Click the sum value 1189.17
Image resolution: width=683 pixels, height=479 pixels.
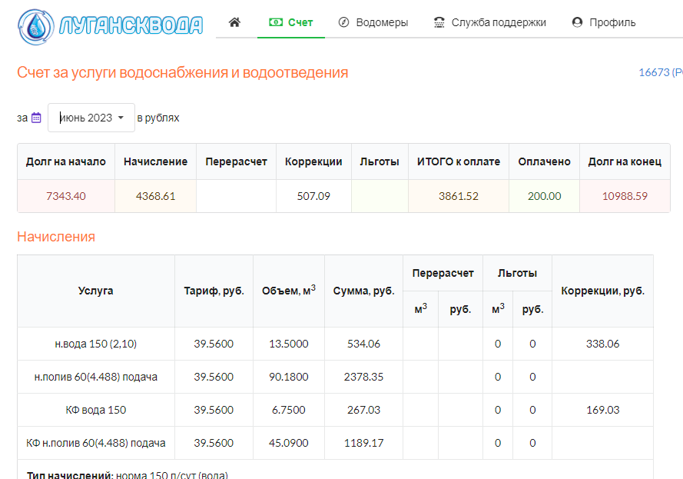[363, 444]
